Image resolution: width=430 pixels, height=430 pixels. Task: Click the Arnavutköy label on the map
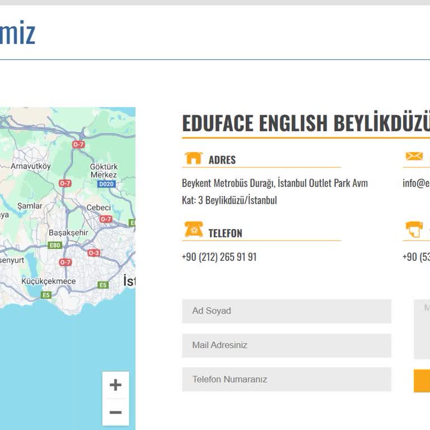point(31,166)
